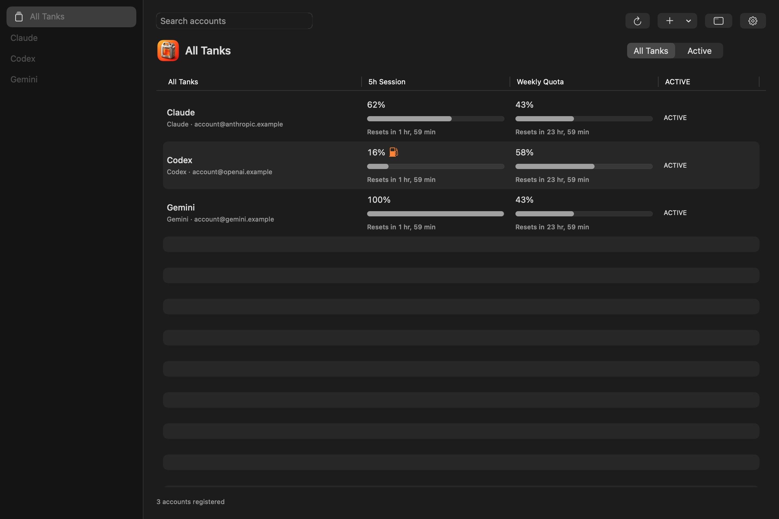Click Gemini's 'Resets in 23 hr, 59 min' text
Image resolution: width=779 pixels, height=519 pixels.
pyautogui.click(x=552, y=227)
